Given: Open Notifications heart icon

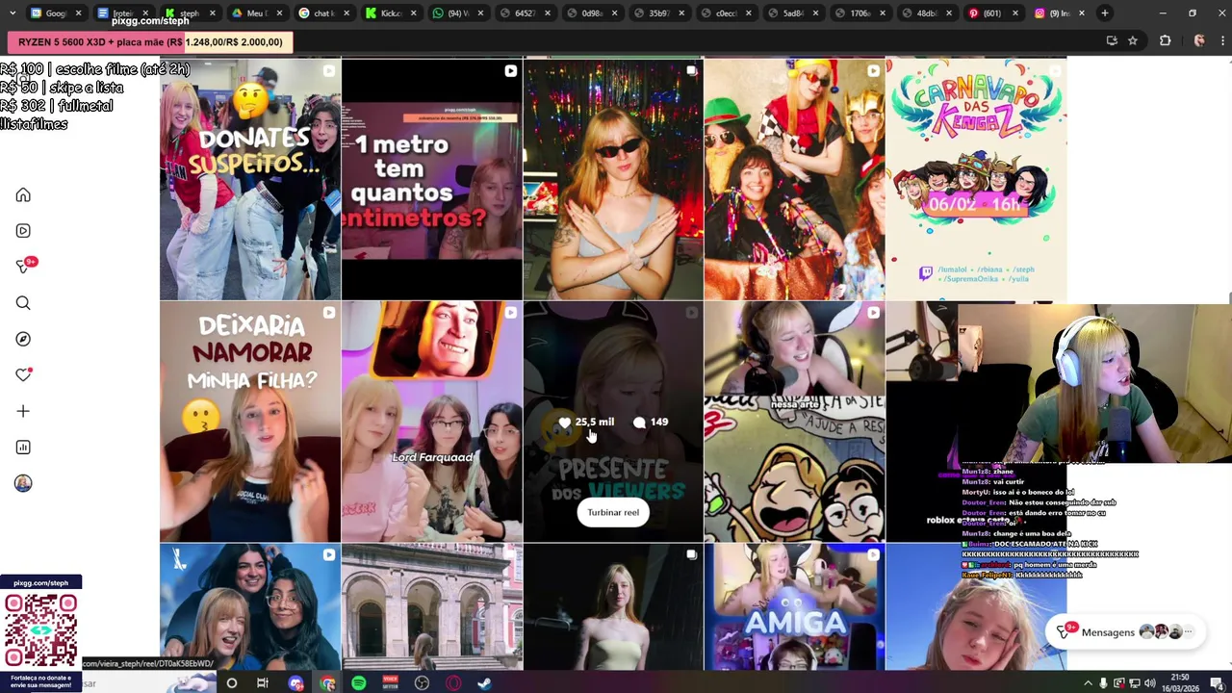Looking at the screenshot, I should tap(23, 375).
